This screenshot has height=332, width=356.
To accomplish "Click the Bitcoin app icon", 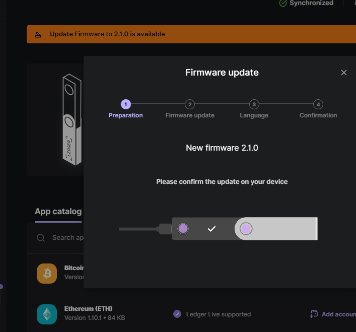I will 47,273.
